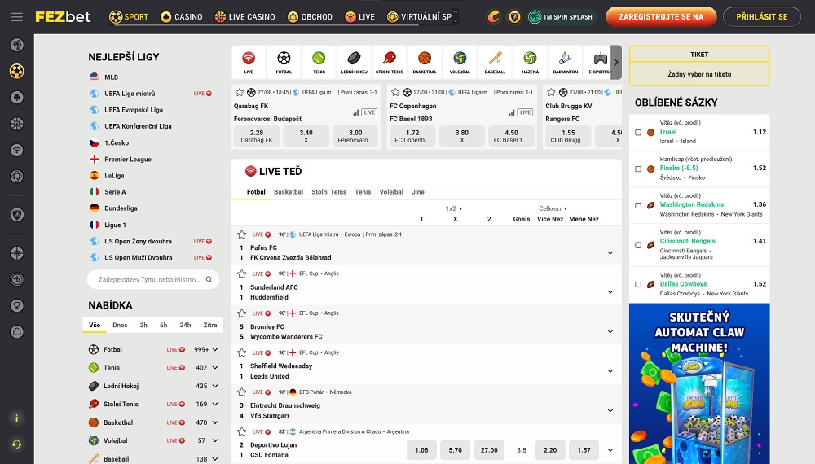Open the 1x2 market dropdown
The image size is (815, 464).
454,208
